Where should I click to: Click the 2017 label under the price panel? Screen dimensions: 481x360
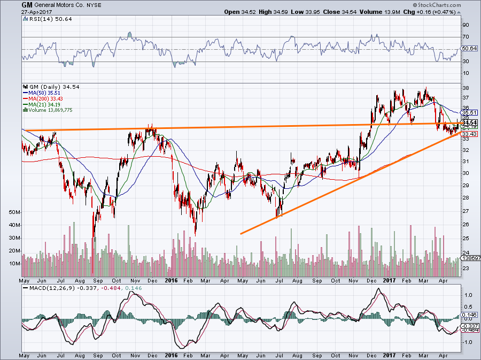(389, 280)
